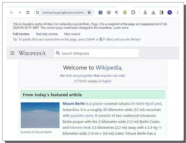The image size is (186, 143).
Task: Follow the 'free encyclopedia' link
Action: point(79,76)
